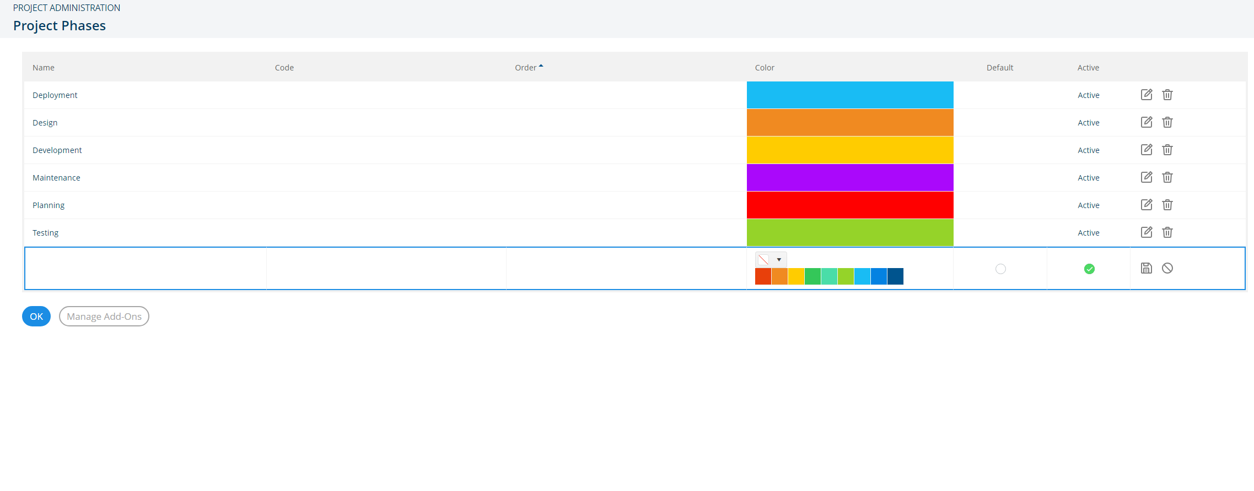This screenshot has height=491, width=1254.
Task: Click the OK button
Action: pyautogui.click(x=36, y=317)
